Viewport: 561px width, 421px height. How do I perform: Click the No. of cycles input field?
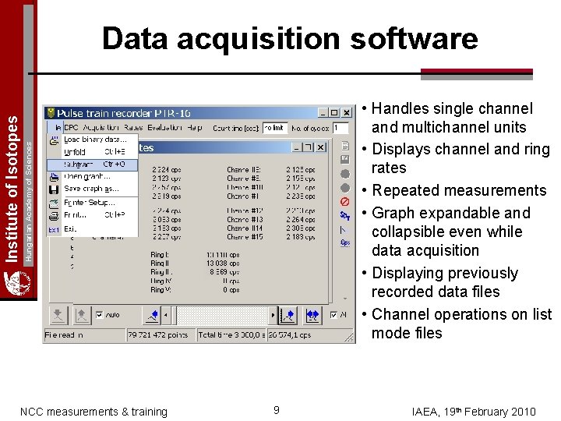click(x=340, y=128)
